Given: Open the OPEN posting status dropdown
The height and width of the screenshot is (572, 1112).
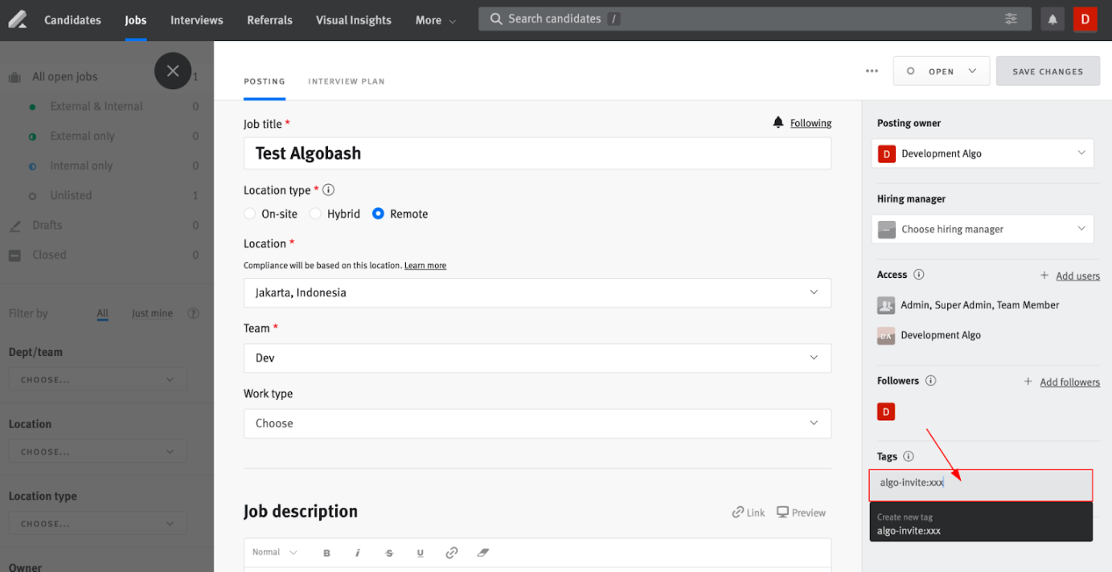Looking at the screenshot, I should (941, 71).
